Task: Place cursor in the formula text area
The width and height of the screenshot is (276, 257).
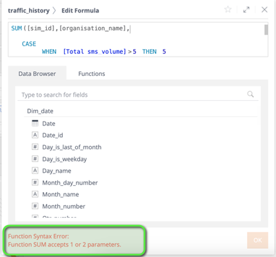Action: coord(138,39)
